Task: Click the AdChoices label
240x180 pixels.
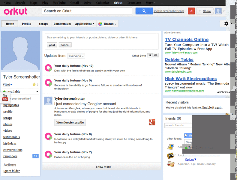Action: [223, 92]
